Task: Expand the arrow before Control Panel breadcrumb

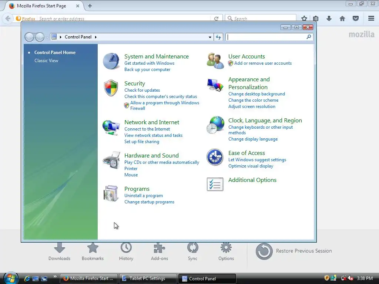Action: (60, 37)
